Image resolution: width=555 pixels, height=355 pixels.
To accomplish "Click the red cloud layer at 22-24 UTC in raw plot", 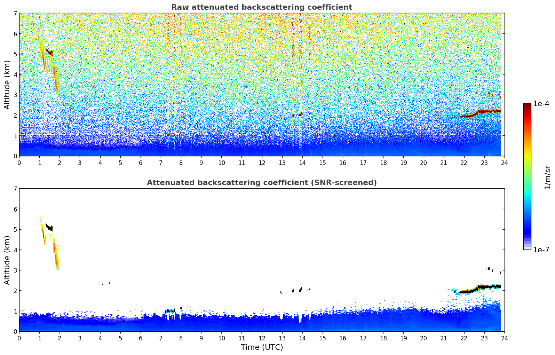I will point(480,113).
